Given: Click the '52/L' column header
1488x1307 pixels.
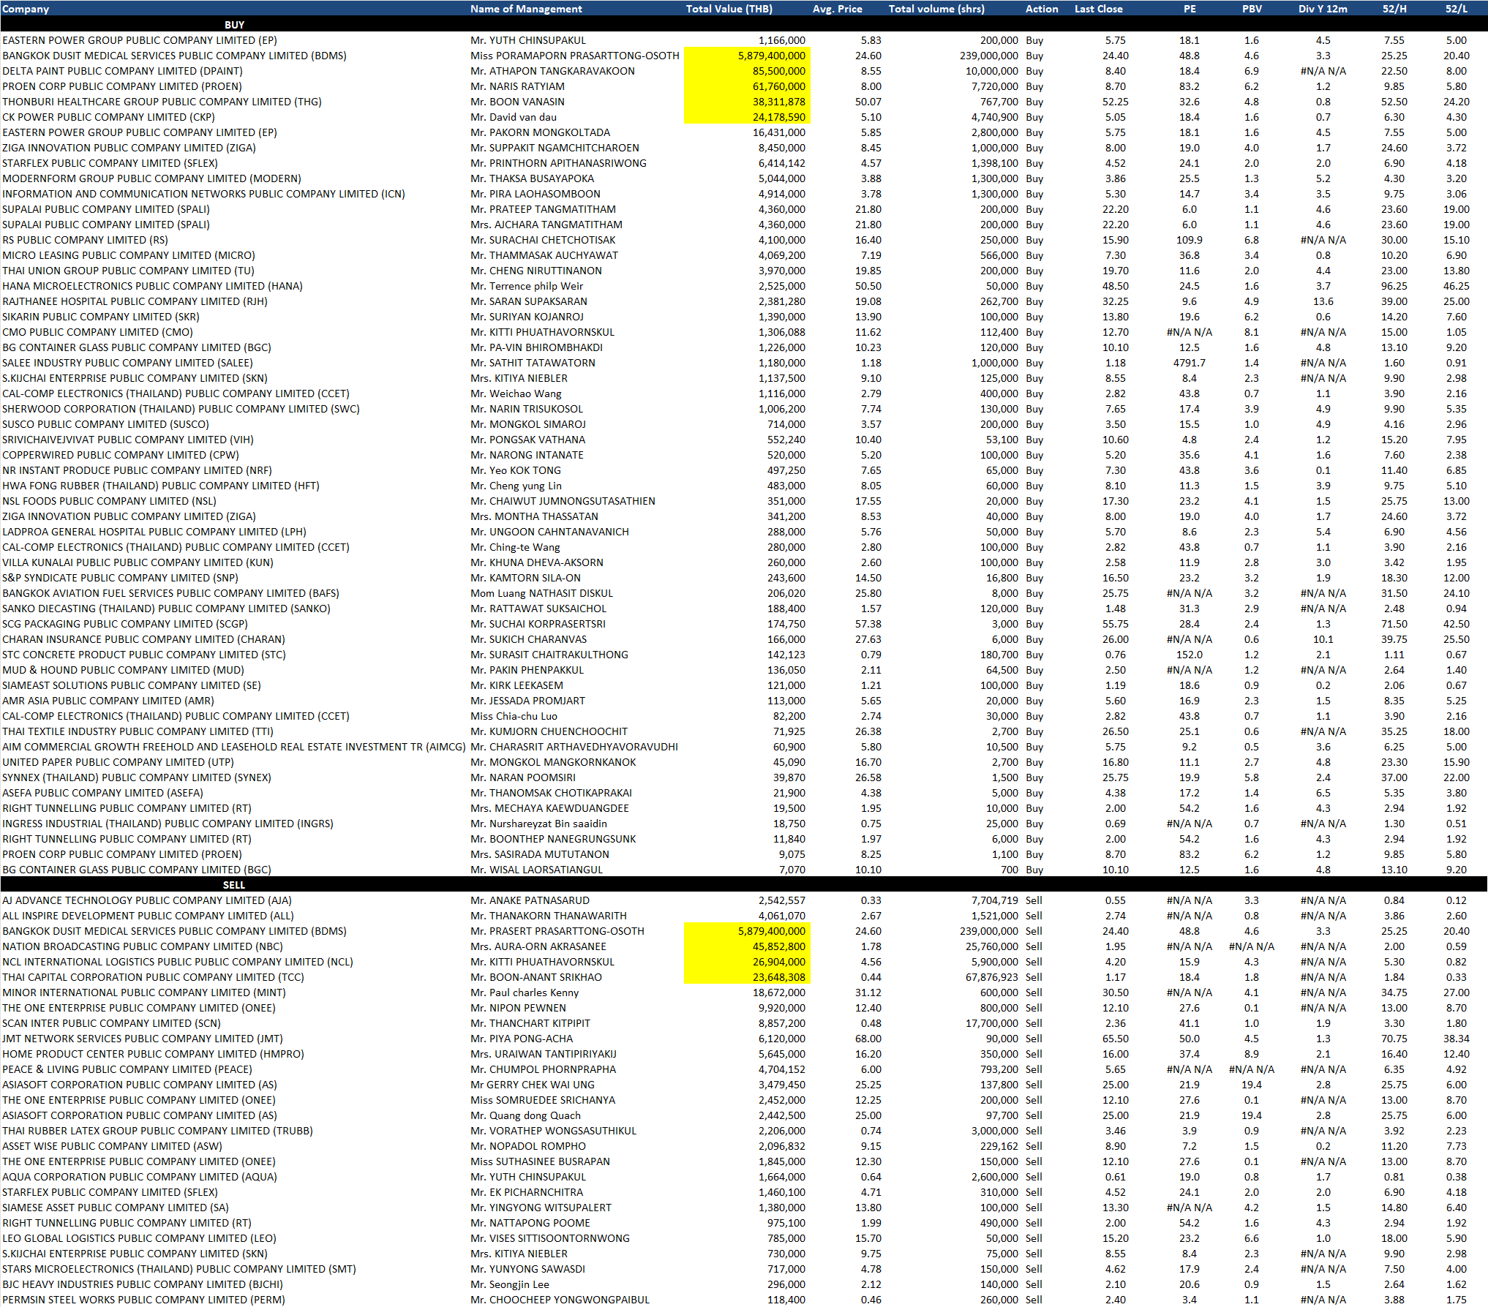Looking at the screenshot, I should point(1456,9).
